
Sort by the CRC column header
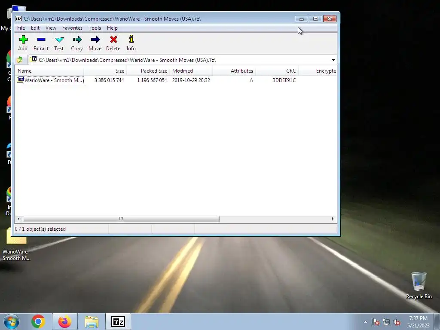coord(277,71)
